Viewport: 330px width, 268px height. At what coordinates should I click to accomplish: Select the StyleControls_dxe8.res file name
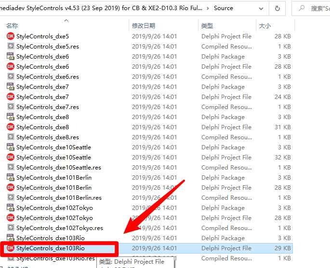click(x=48, y=137)
